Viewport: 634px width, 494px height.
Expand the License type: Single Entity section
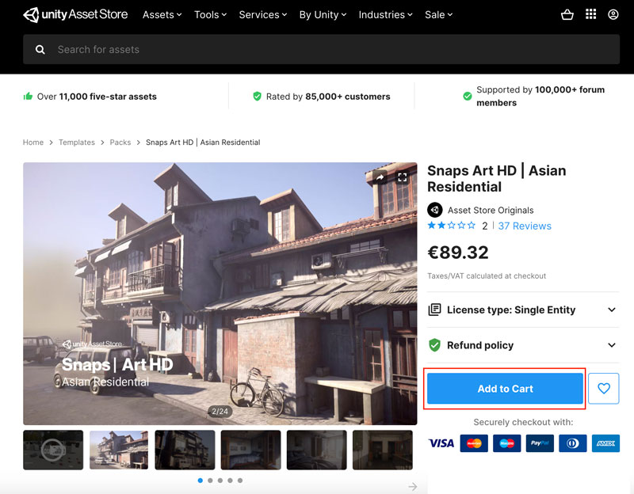[x=523, y=310]
